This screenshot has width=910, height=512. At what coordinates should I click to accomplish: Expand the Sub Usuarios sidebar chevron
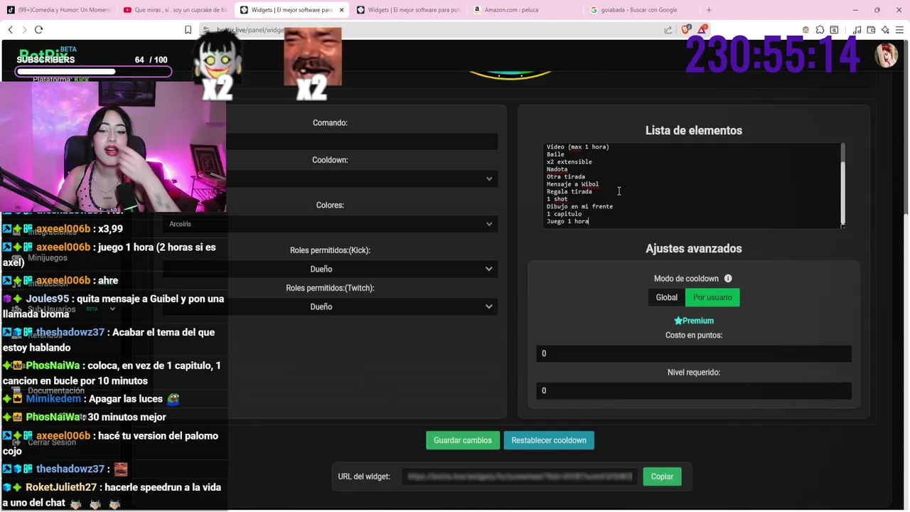click(112, 309)
